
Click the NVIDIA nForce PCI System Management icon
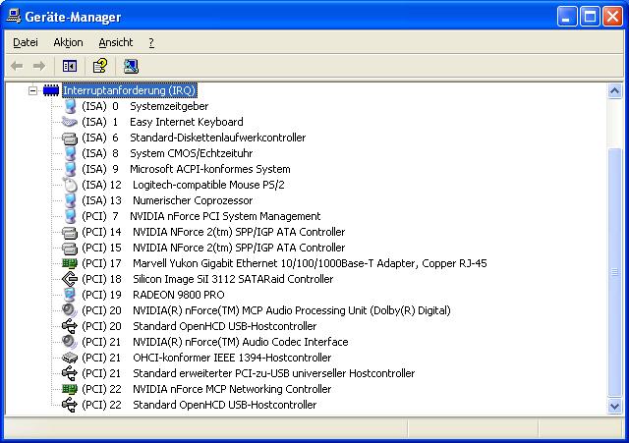(x=70, y=216)
